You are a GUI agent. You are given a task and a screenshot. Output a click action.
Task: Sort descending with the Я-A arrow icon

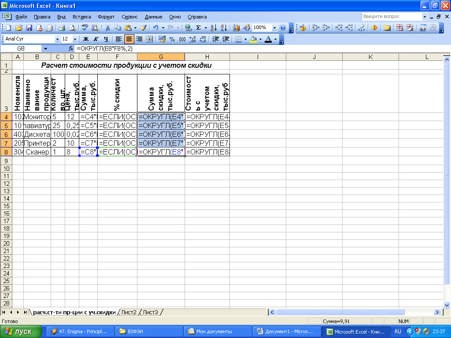(x=223, y=28)
